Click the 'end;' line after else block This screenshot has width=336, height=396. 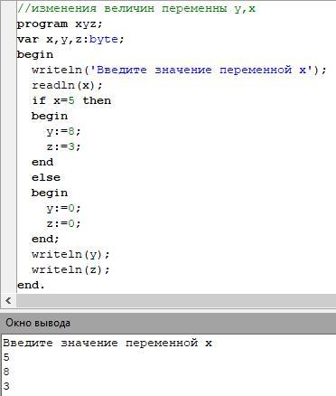click(x=45, y=239)
